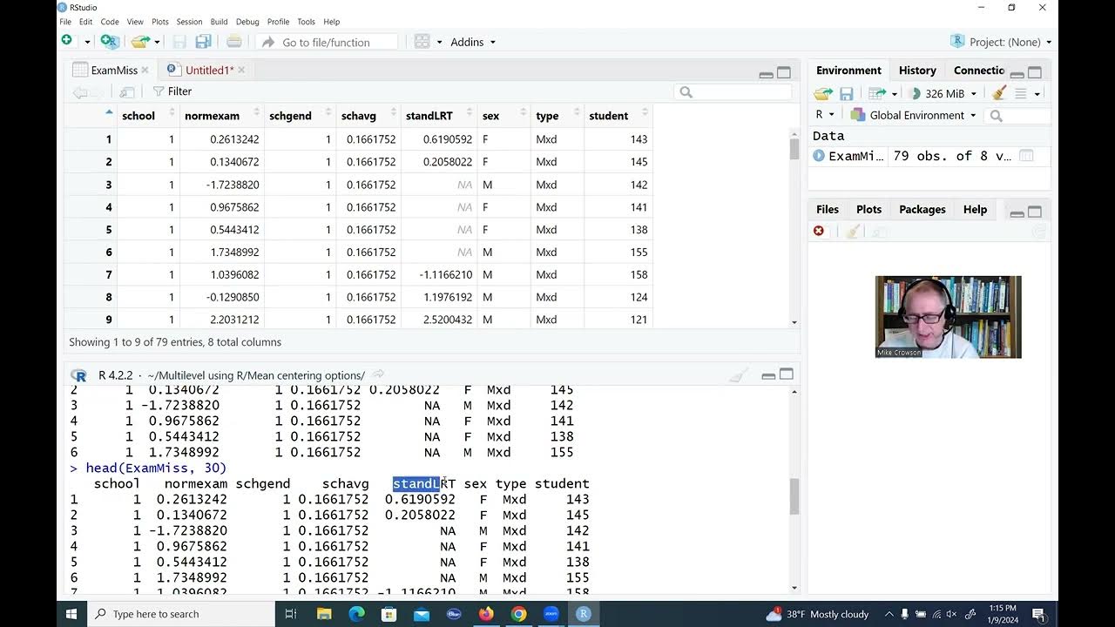Click the clear environment broom icon
Image resolution: width=1115 pixels, height=627 pixels.
pos(999,93)
